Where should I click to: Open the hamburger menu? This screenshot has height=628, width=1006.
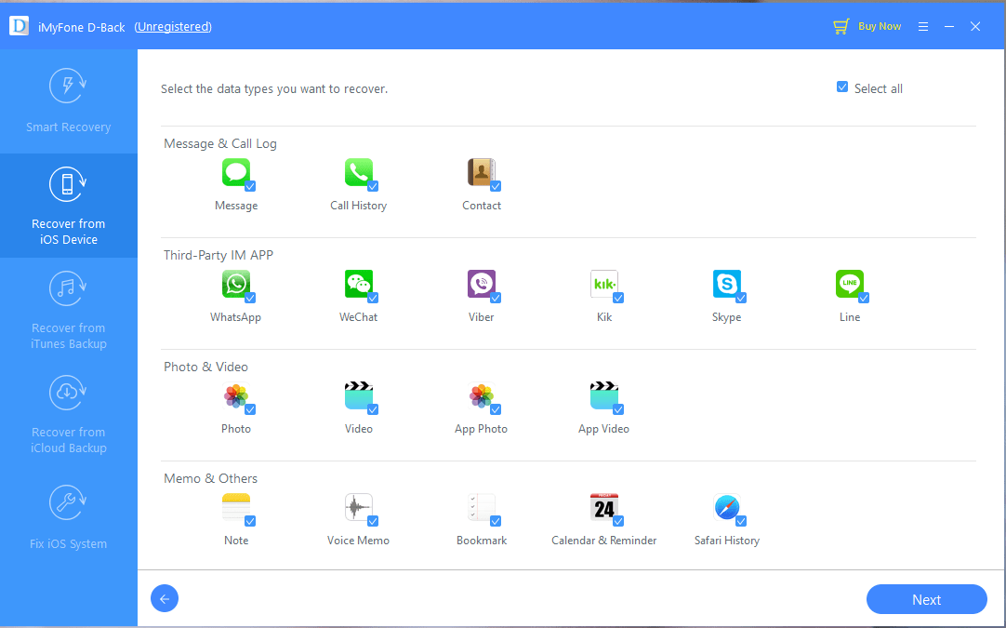(922, 25)
